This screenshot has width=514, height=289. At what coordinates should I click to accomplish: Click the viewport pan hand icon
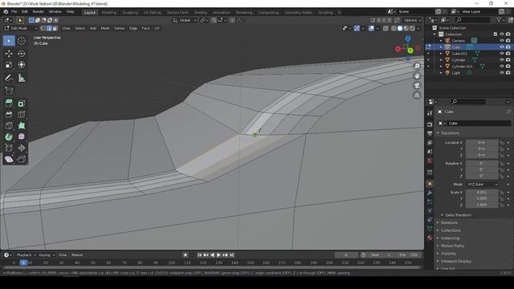coord(417,75)
